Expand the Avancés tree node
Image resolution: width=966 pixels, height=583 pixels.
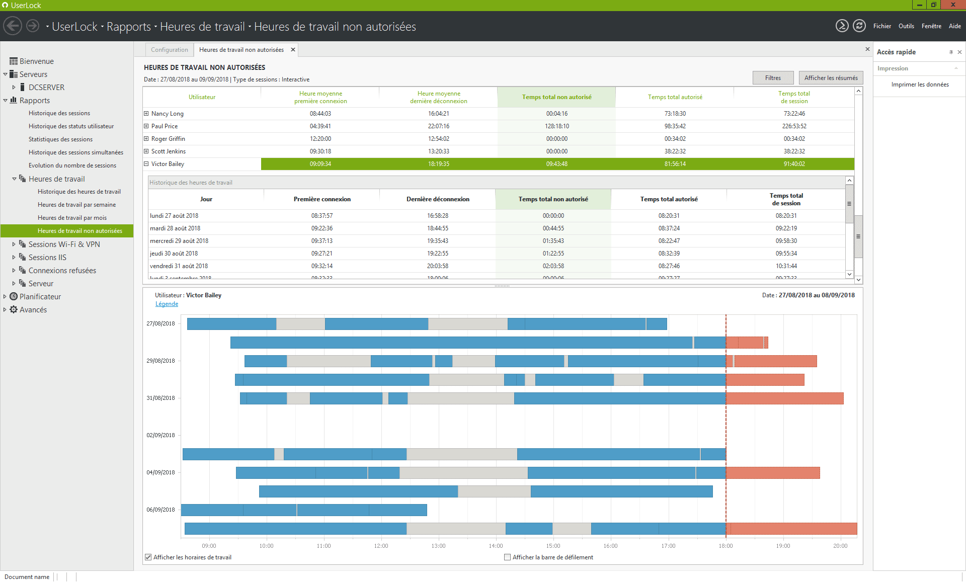5,310
